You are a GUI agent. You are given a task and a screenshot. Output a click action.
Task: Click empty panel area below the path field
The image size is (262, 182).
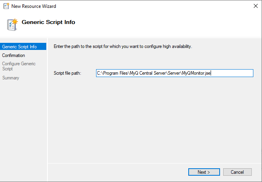[x=153, y=118]
